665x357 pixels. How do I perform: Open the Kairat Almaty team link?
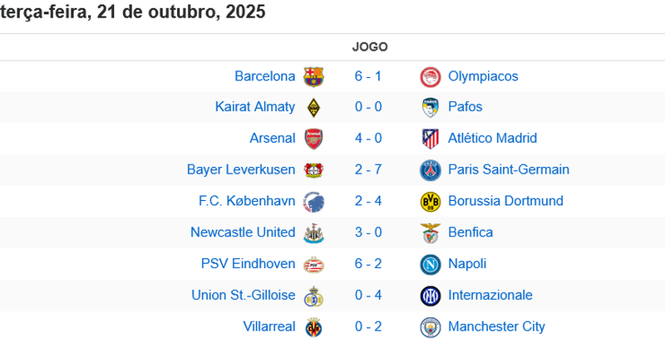255,106
